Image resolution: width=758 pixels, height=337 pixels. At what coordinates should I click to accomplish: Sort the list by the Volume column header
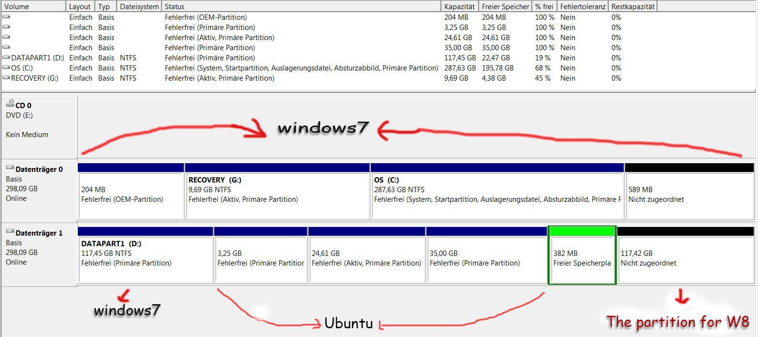33,7
